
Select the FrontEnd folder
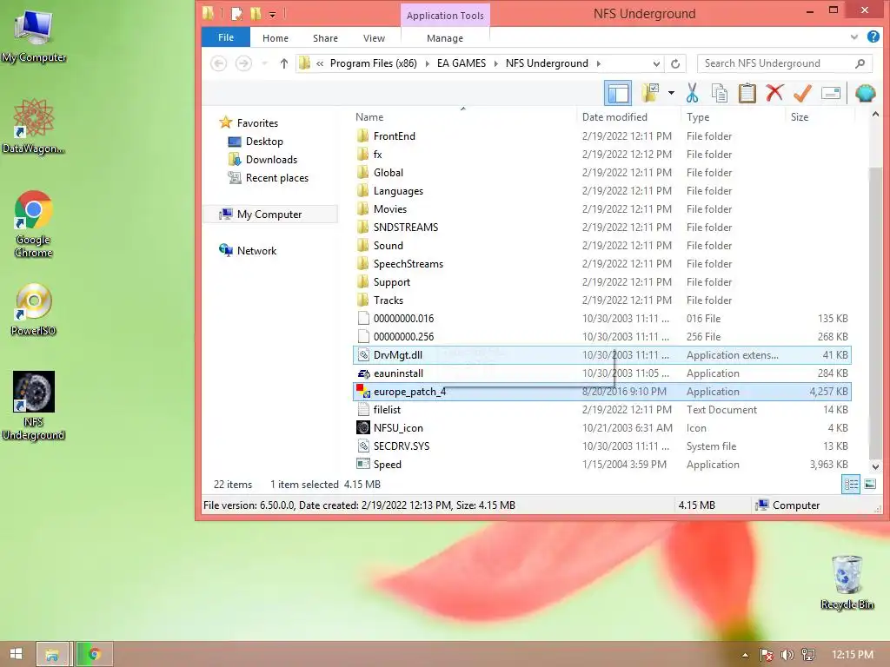coord(601,136)
